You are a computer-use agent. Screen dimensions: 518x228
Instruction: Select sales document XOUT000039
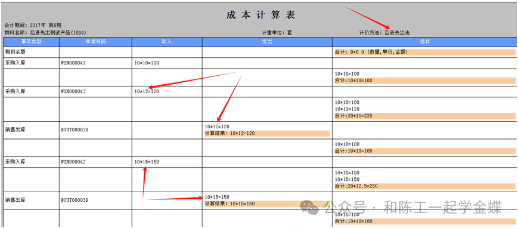coord(75,200)
